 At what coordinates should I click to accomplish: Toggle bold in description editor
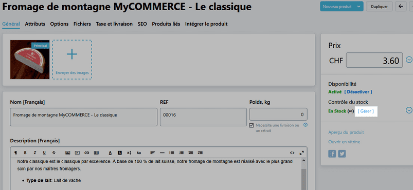click(x=25, y=153)
